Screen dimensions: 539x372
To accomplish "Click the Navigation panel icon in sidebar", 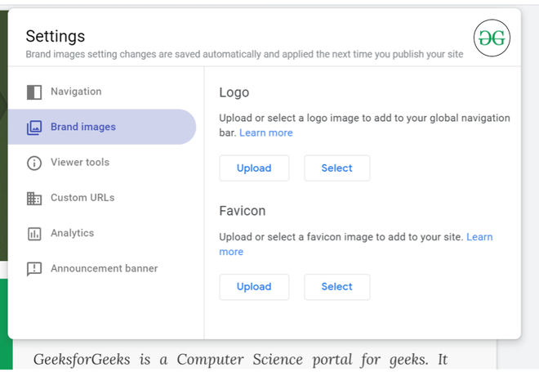I will tap(33, 92).
